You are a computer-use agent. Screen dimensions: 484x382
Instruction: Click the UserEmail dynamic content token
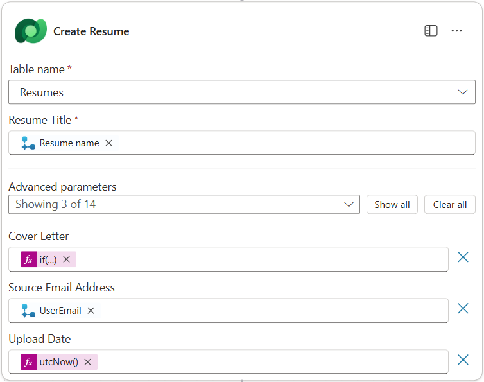coord(60,311)
